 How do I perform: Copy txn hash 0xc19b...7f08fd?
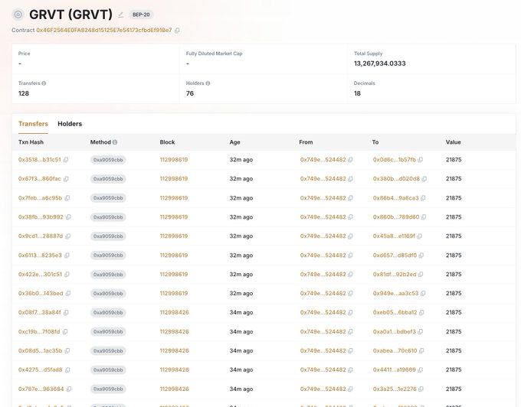click(x=65, y=332)
